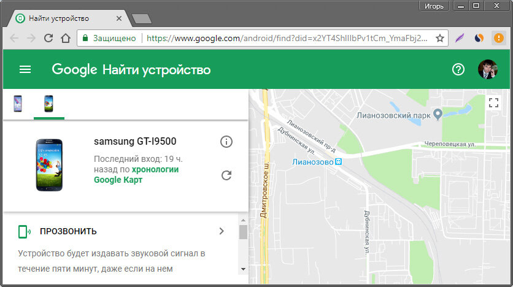The image size is (513, 287).
Task: Reload the current page
Action: pyautogui.click(x=48, y=38)
